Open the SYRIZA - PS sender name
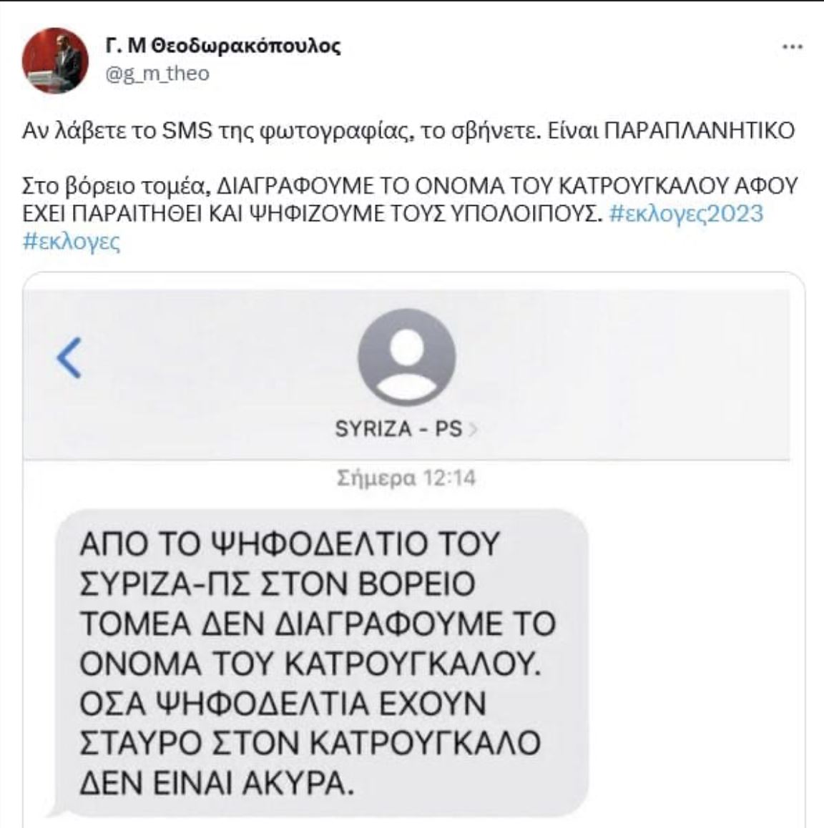Screen dimensions: 824x828 tap(399, 429)
